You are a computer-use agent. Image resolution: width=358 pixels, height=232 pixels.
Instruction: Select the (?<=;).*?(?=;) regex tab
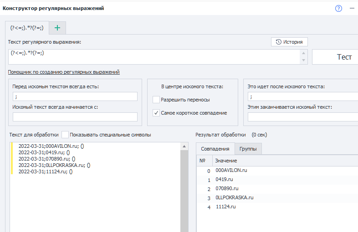tap(27, 28)
